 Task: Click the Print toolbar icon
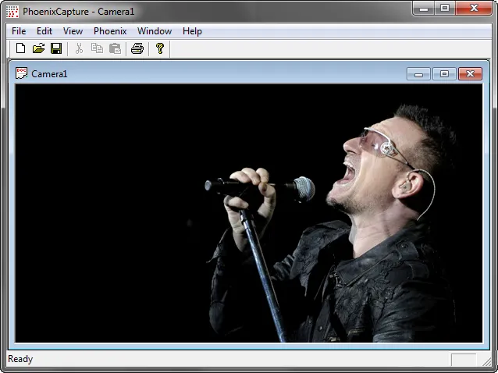tap(137, 48)
